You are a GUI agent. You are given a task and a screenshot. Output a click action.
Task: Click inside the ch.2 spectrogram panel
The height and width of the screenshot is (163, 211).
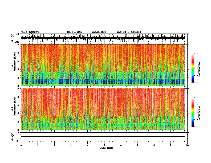click(x=103, y=109)
